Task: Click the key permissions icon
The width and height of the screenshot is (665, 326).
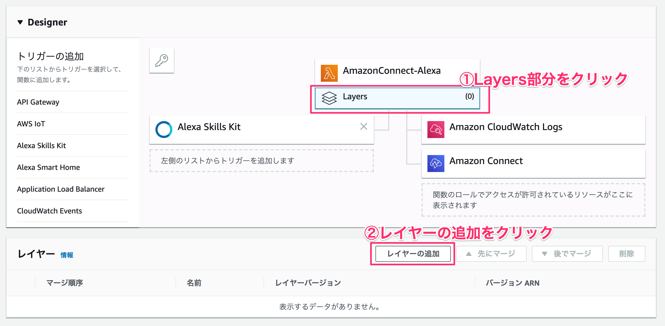Action: (161, 61)
